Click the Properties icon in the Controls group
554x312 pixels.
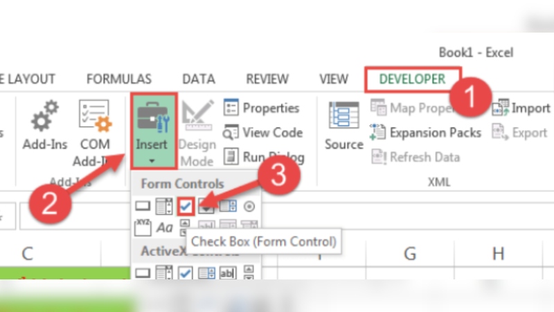pyautogui.click(x=231, y=107)
